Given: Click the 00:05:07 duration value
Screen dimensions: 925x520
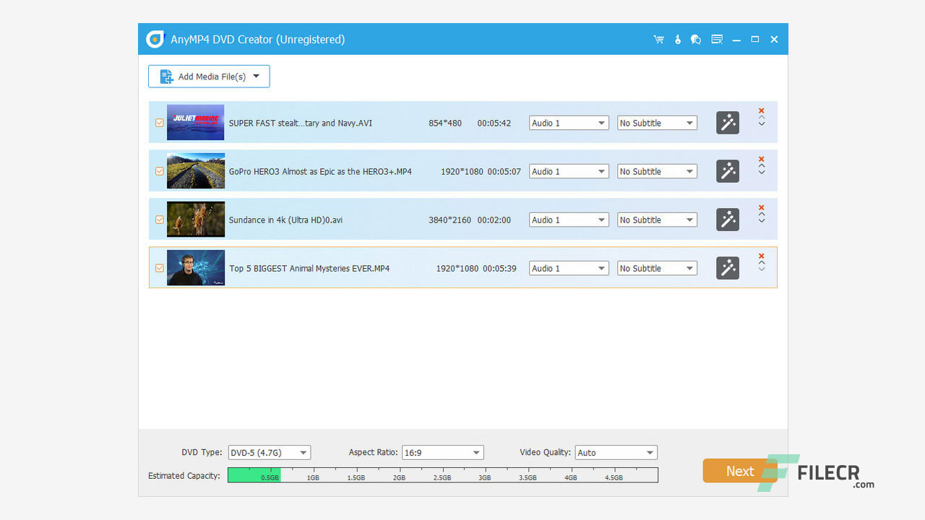Looking at the screenshot, I should [504, 171].
